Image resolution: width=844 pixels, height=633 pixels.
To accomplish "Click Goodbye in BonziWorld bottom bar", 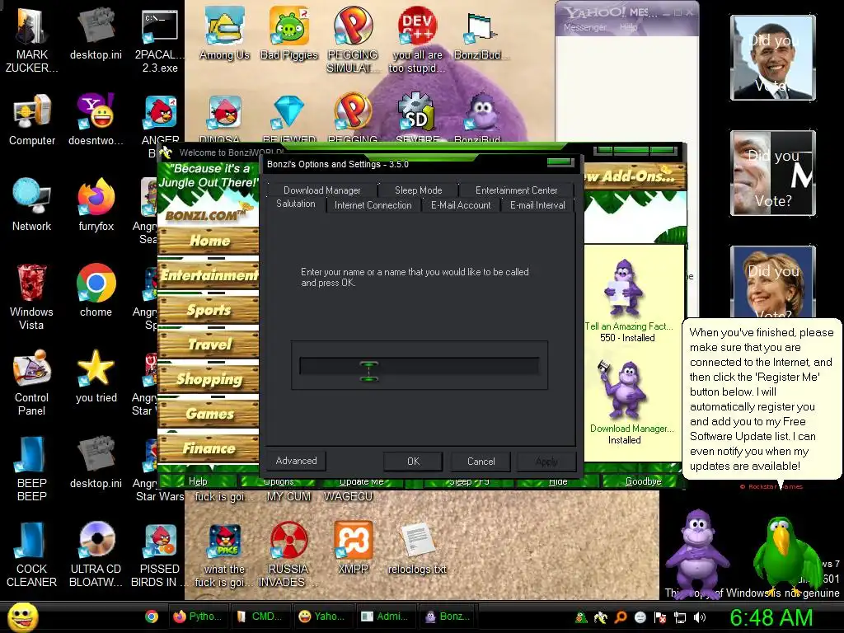I will click(643, 481).
